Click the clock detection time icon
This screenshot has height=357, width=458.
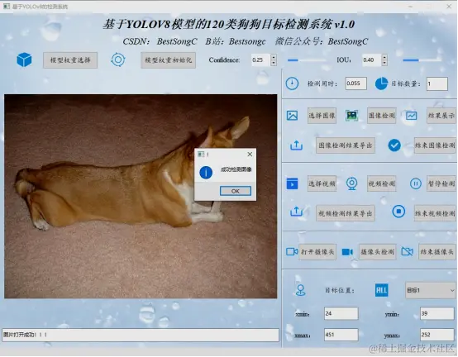pyautogui.click(x=292, y=83)
